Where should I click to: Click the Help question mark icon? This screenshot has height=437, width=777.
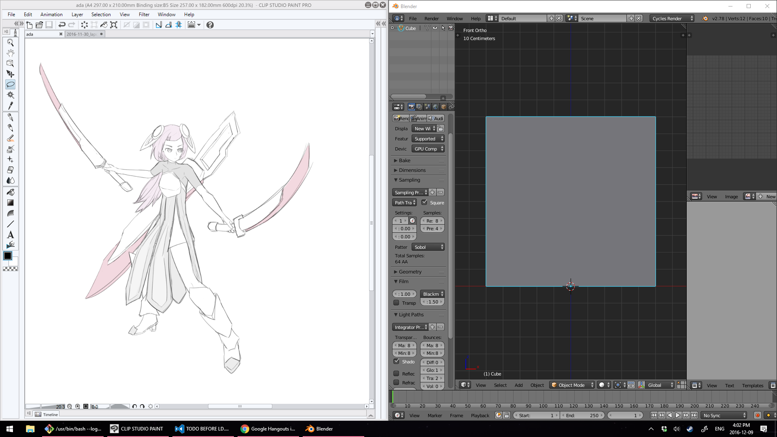[x=210, y=25]
